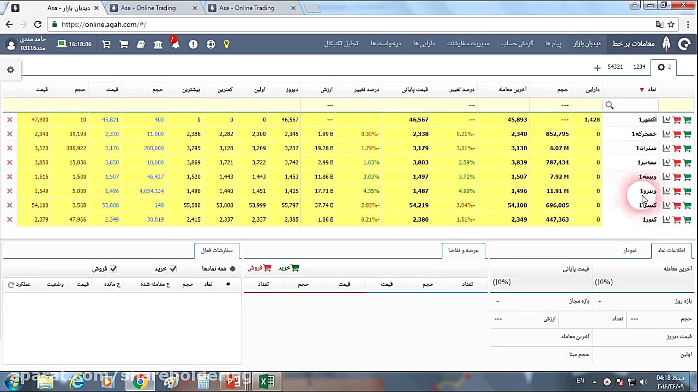Toggle the خرید (buy) checkbox
The image size is (698, 392).
click(x=173, y=269)
